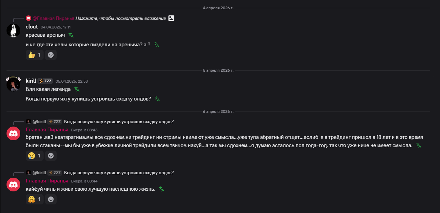Translate the long message ending 'не имеет смысла'
Image resolution: width=440 pixels, height=213 pixels.
[418, 145]
